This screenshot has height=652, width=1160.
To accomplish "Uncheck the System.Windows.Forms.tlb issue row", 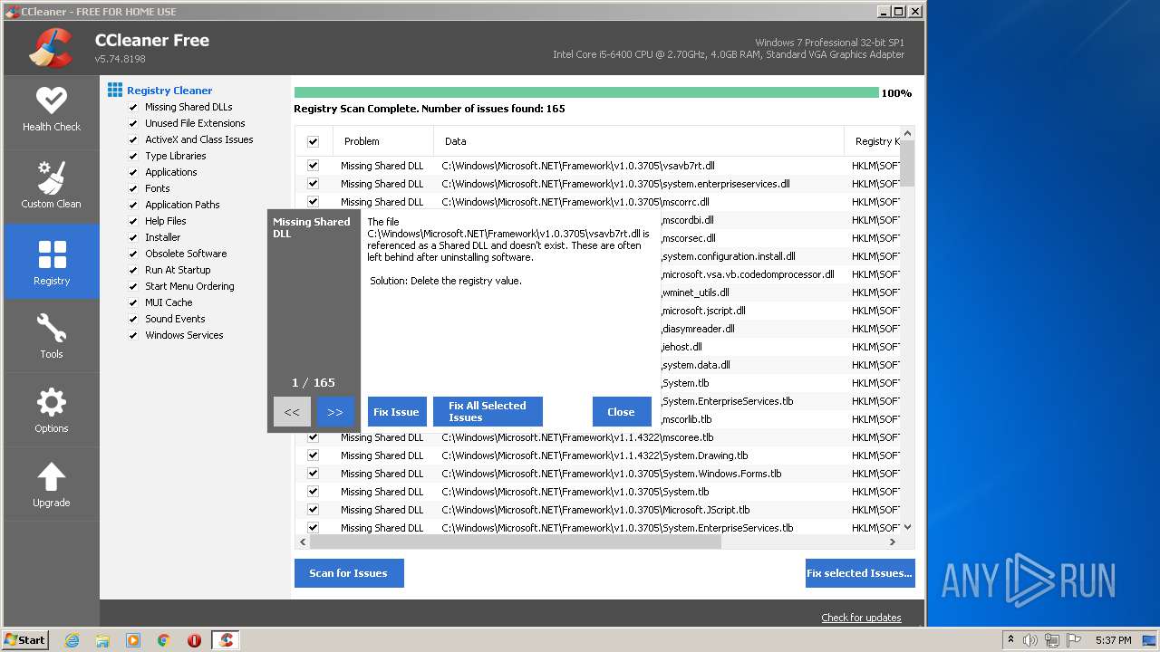I will 313,474.
